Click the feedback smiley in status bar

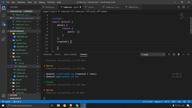tap(184, 102)
